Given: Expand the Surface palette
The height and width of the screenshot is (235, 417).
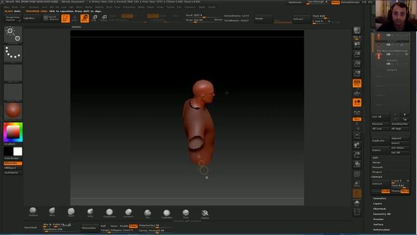Looking at the screenshot, I should (378, 225).
